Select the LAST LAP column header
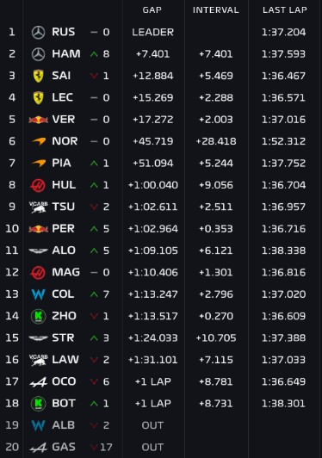The width and height of the screenshot is (322, 458). click(285, 10)
